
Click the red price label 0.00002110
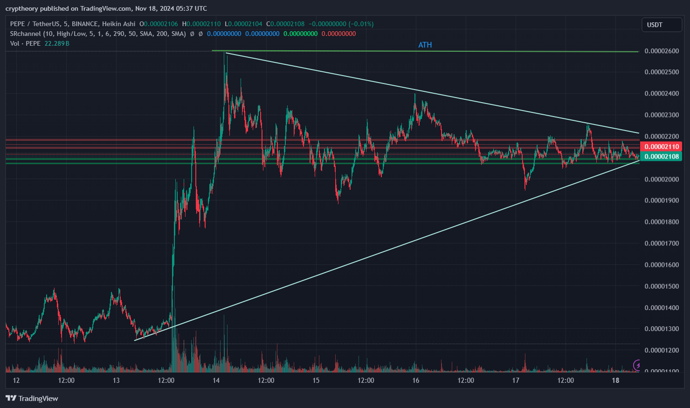point(662,146)
